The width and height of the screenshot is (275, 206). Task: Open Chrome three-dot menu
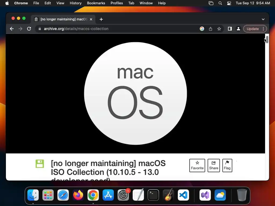pyautogui.click(x=263, y=29)
